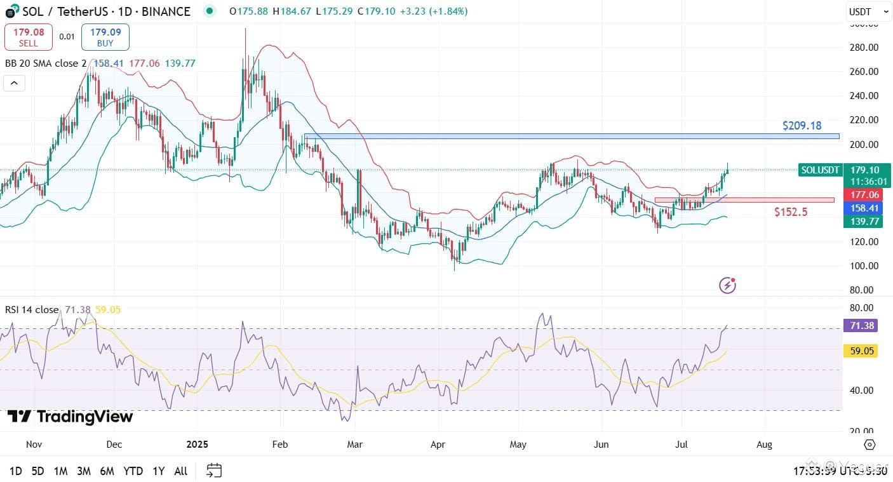893x482 pixels.
Task: Click the Feb label on time axis
Action: [x=280, y=445]
